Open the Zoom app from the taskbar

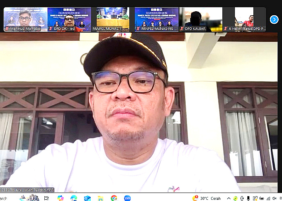[127, 198]
